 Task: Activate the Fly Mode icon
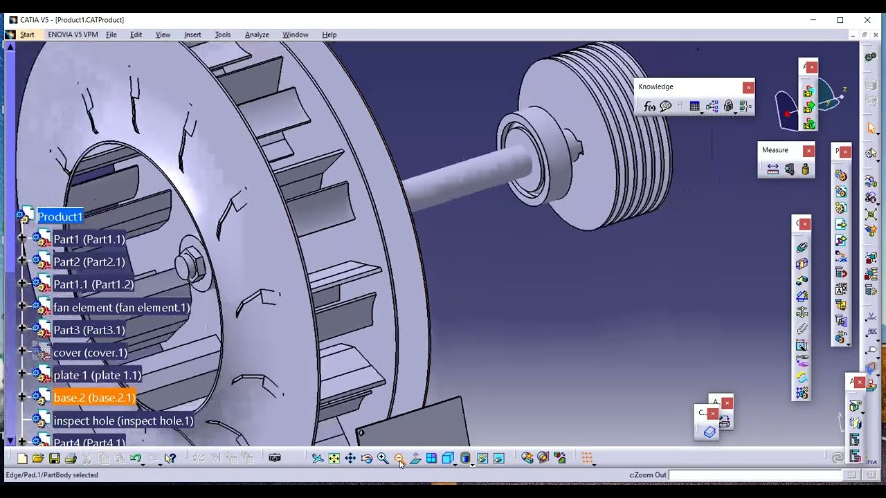[x=318, y=458]
